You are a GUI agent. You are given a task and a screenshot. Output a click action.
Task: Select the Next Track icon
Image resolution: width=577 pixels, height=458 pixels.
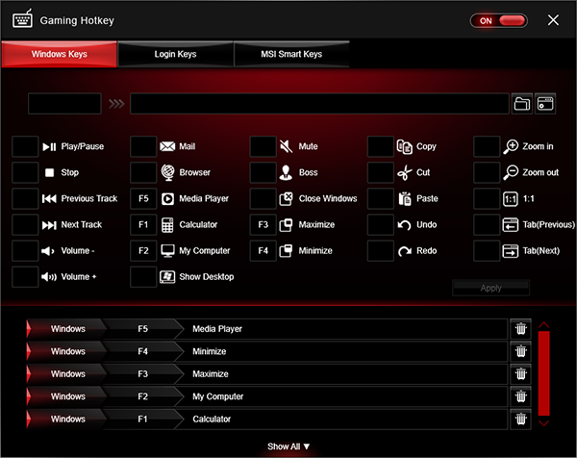[49, 225]
